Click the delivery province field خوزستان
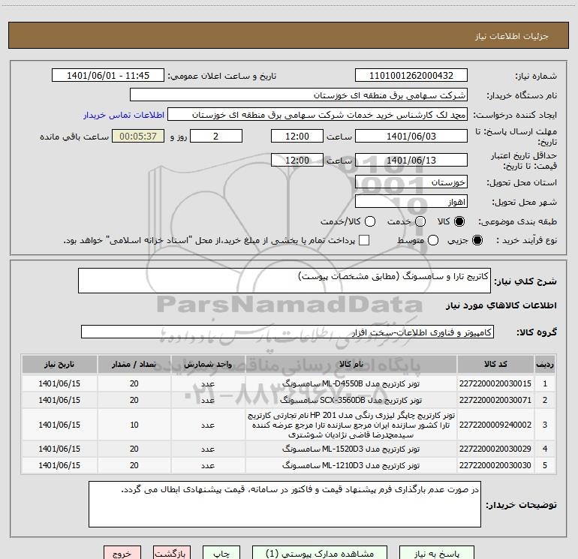The image size is (578, 559). pos(411,182)
